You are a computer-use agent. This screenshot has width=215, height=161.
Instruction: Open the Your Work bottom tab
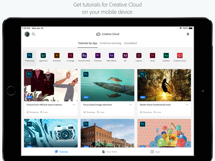click(x=109, y=152)
